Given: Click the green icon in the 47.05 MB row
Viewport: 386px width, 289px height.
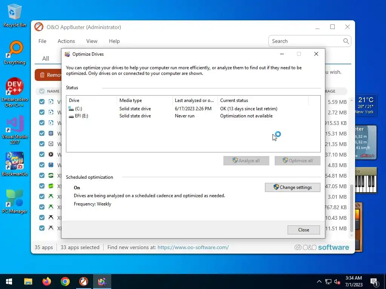Looking at the screenshot, I should (51, 186).
